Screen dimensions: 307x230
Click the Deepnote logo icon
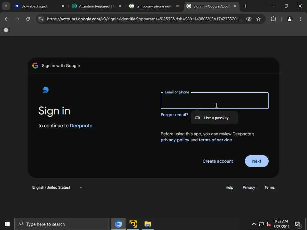(46, 90)
